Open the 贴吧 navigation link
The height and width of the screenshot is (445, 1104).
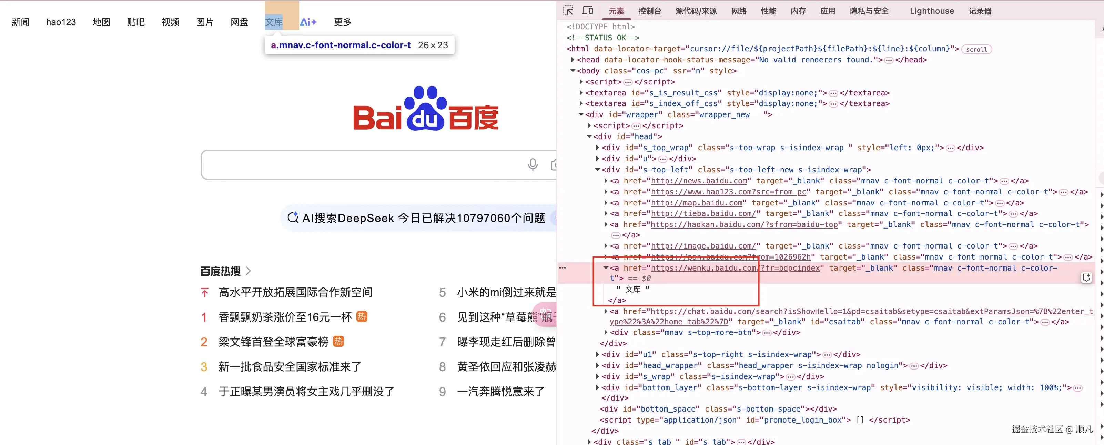[135, 22]
